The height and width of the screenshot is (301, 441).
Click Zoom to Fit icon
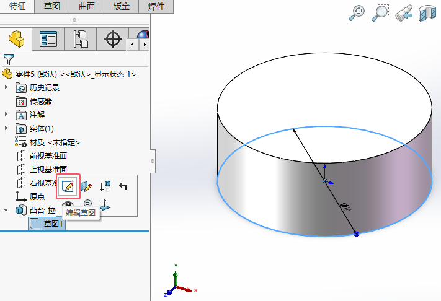[x=357, y=13]
